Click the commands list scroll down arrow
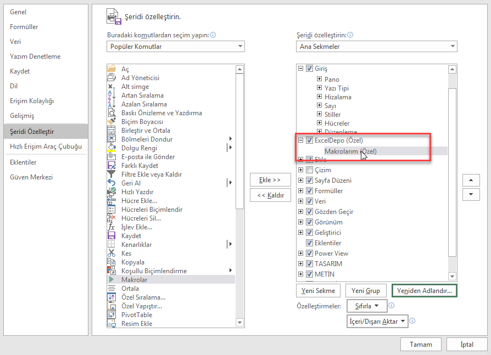 point(240,323)
